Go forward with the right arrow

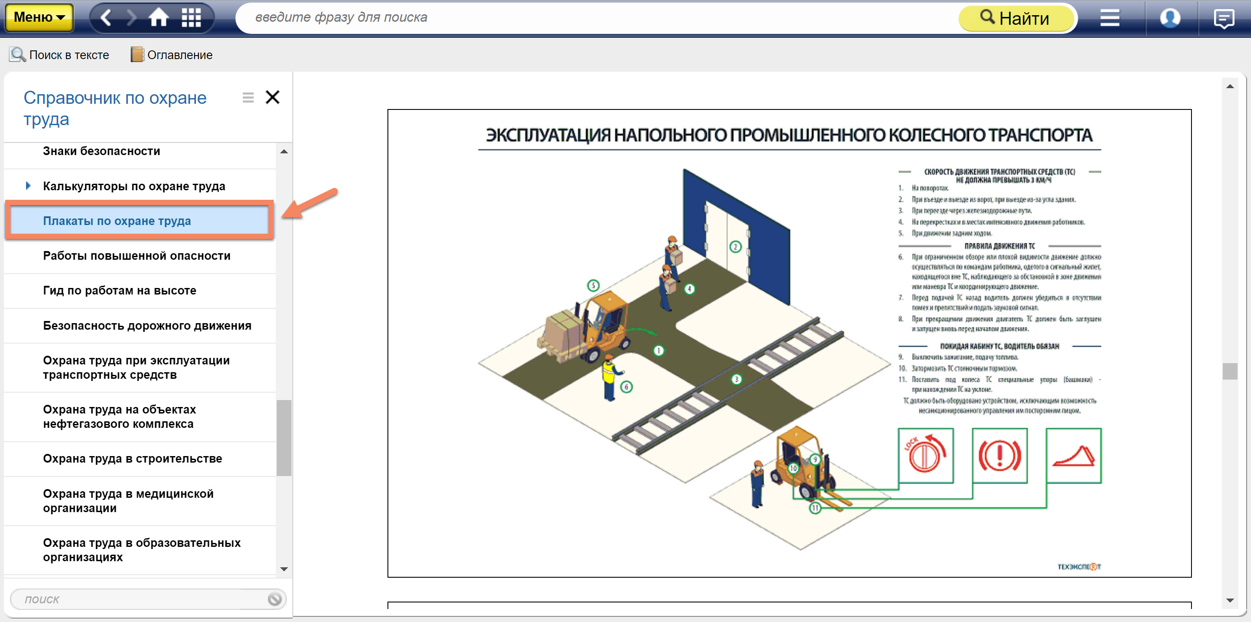[x=131, y=18]
